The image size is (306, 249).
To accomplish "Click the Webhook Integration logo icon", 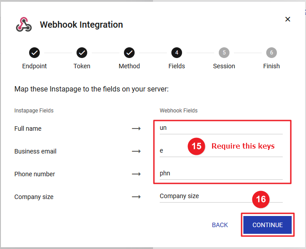I will (24, 25).
